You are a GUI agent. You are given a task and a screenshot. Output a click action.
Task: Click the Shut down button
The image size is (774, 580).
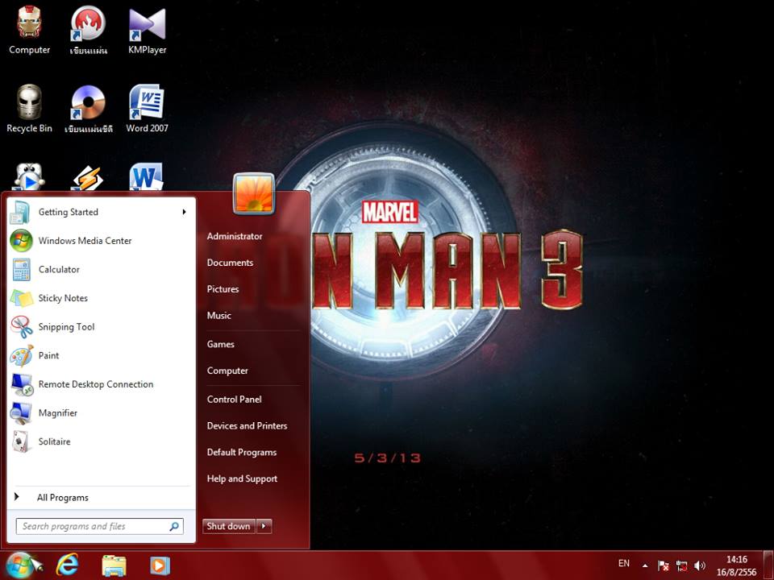[229, 526]
